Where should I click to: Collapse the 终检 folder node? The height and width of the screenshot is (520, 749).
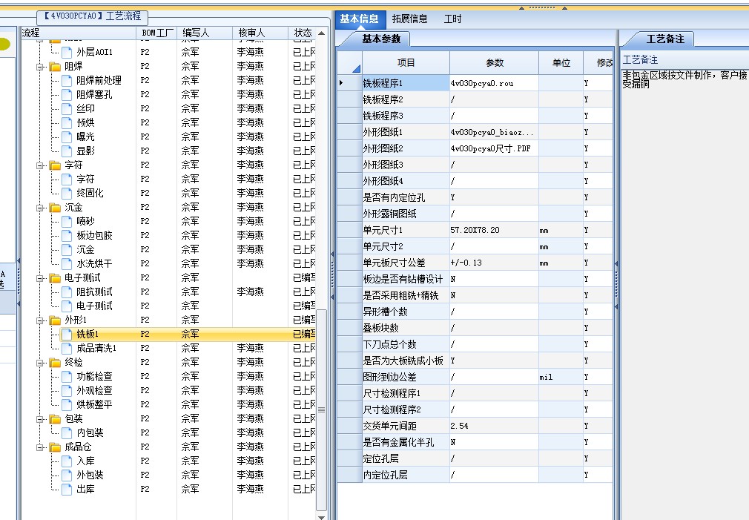(40, 363)
